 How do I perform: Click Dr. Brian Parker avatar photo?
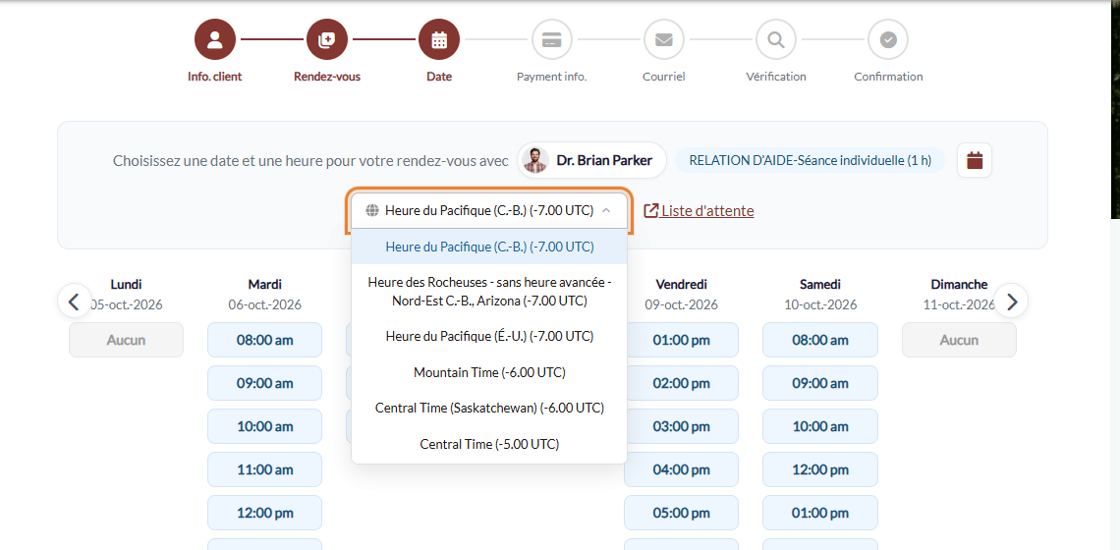[535, 160]
